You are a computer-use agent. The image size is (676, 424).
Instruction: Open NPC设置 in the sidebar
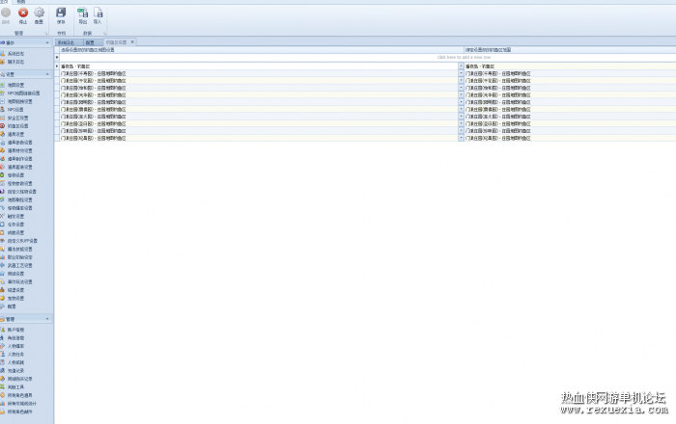coord(15,110)
